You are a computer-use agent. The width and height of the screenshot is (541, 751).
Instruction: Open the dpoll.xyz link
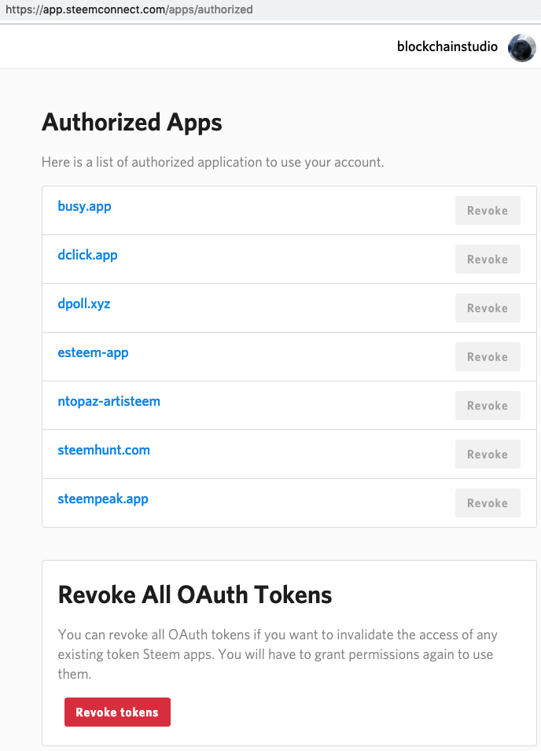[84, 304]
